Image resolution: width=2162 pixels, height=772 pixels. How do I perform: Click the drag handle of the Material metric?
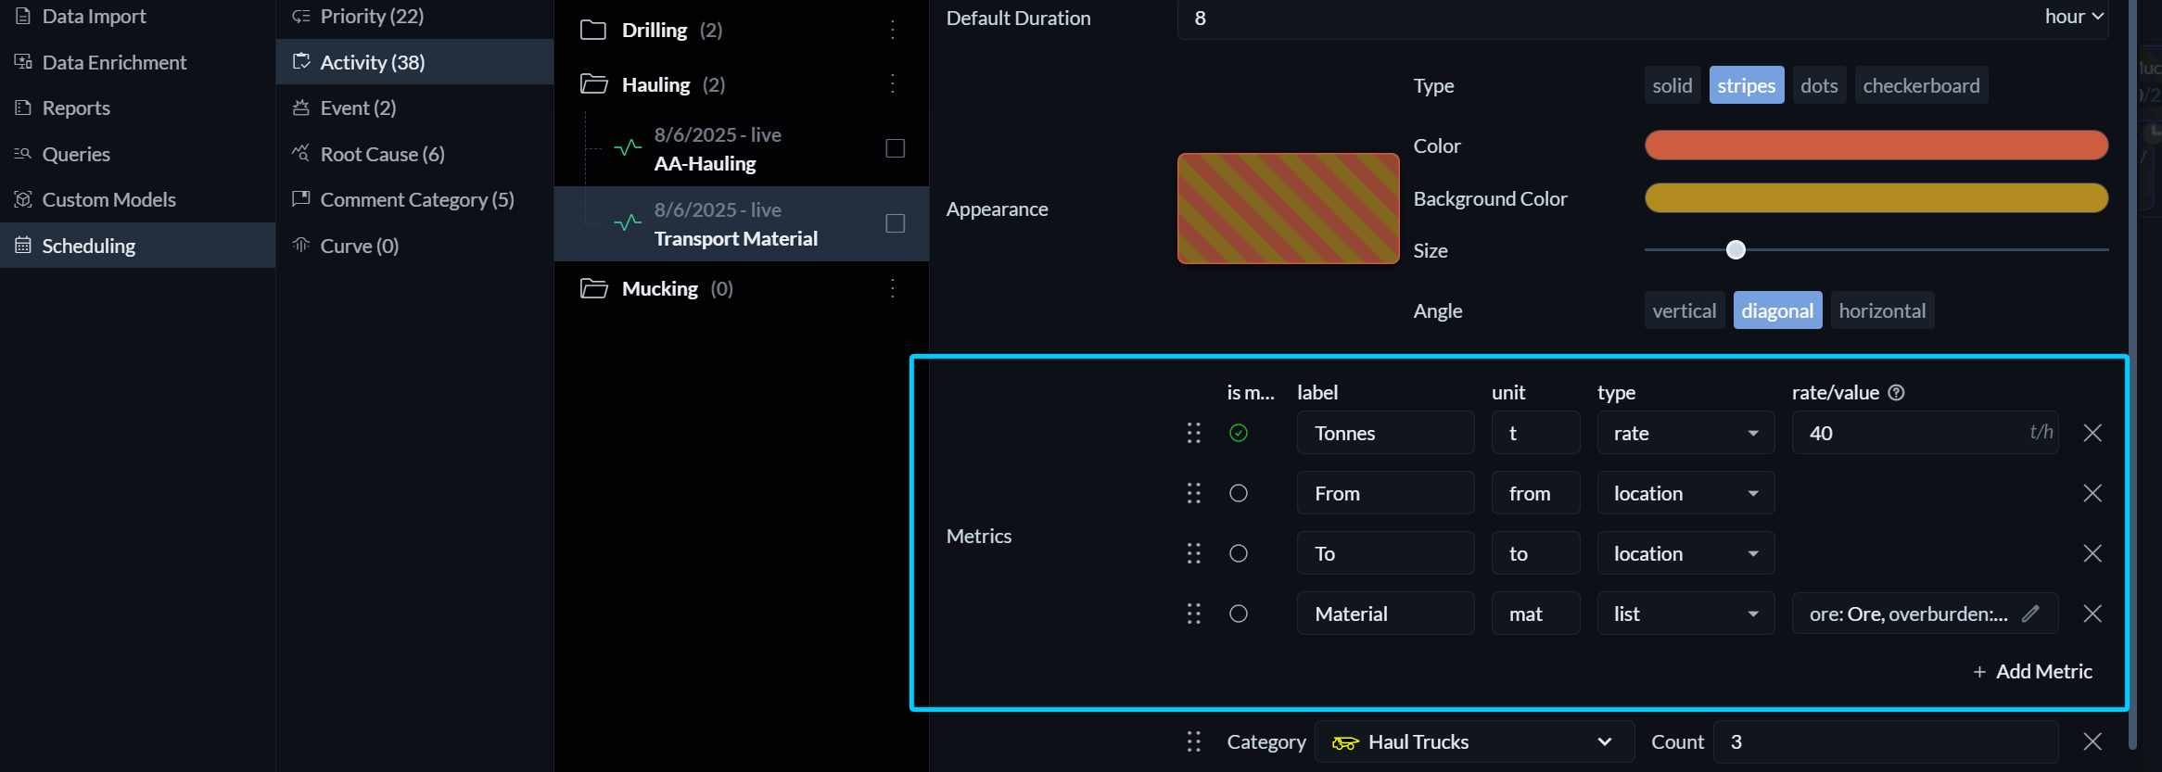[1194, 614]
